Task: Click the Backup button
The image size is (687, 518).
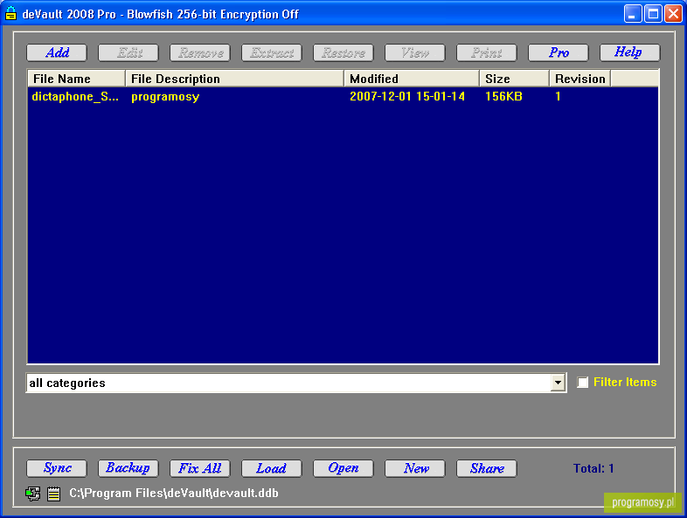Action: coord(128,468)
